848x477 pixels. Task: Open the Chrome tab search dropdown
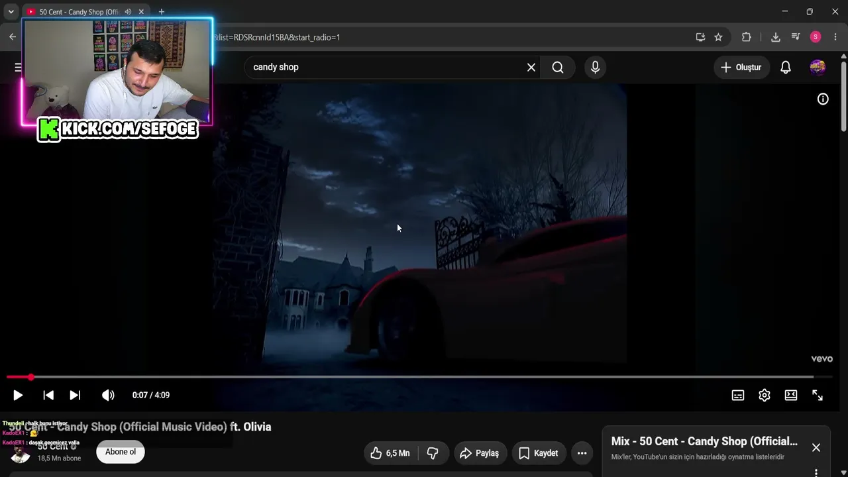[x=11, y=11]
